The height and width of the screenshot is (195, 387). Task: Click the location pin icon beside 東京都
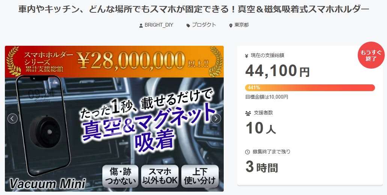coord(231,25)
